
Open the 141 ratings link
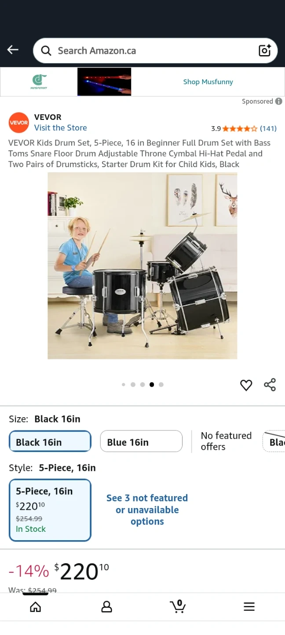pos(268,129)
